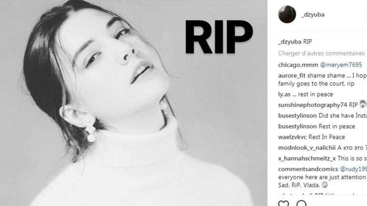Image resolution: width=367 pixels, height=206 pixels.
Task: Click the @rudy199 mention link
Action: pos(354,169)
